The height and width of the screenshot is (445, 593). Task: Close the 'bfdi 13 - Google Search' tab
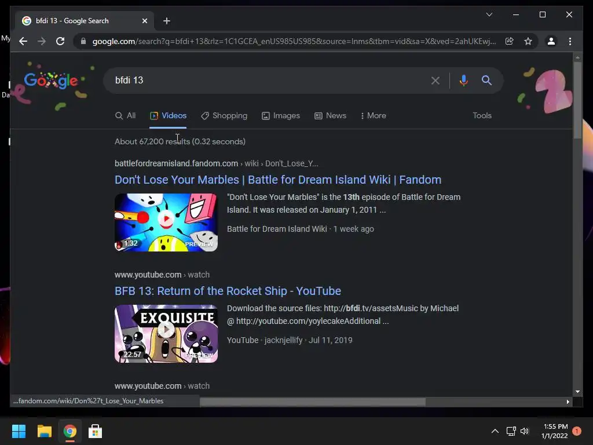pyautogui.click(x=144, y=21)
